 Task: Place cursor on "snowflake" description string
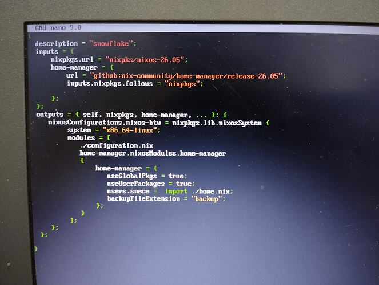(111, 44)
